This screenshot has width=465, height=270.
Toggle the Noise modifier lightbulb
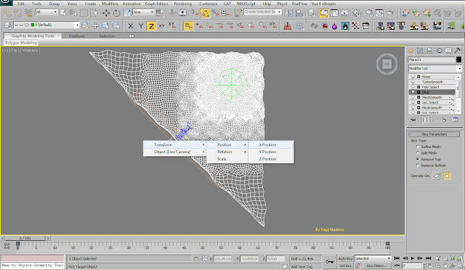413,77
